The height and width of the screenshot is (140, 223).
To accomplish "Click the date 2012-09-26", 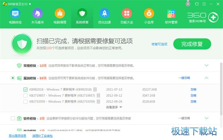I will click(x=114, y=101).
